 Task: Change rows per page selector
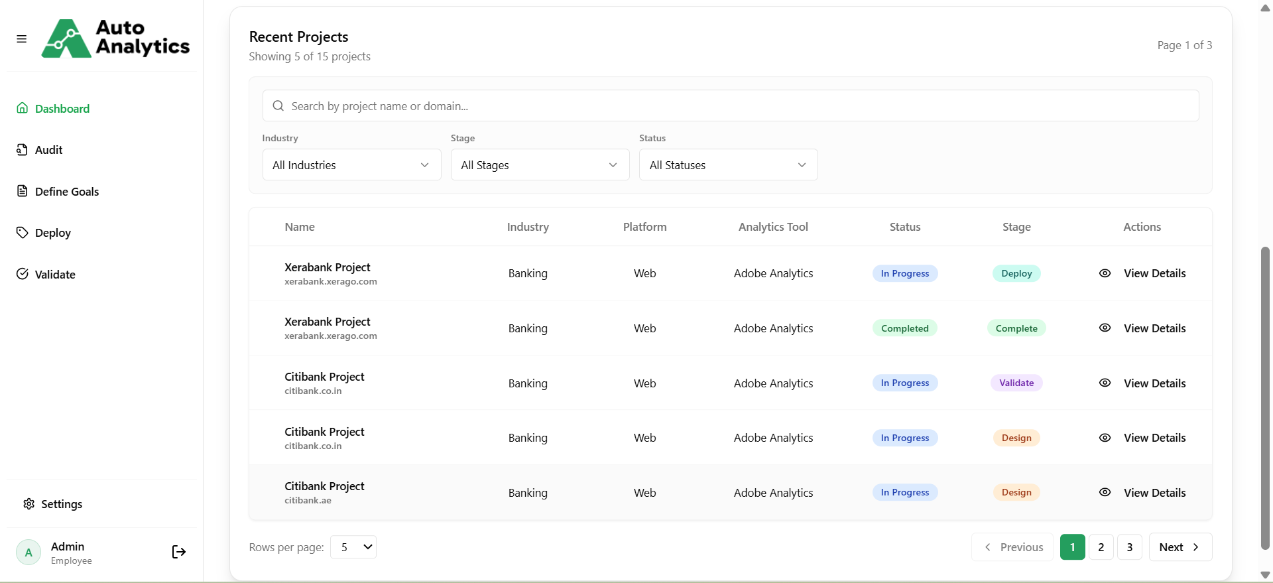(353, 547)
